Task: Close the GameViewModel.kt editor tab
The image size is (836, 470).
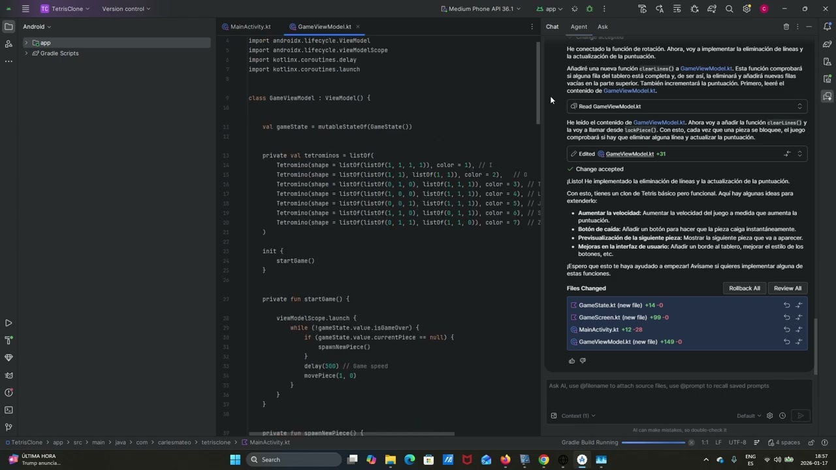Action: point(358,27)
